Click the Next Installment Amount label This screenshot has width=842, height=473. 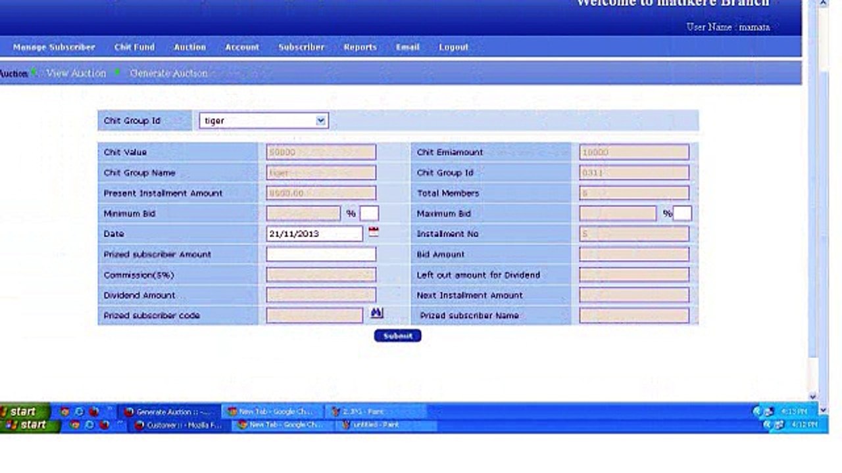(470, 295)
